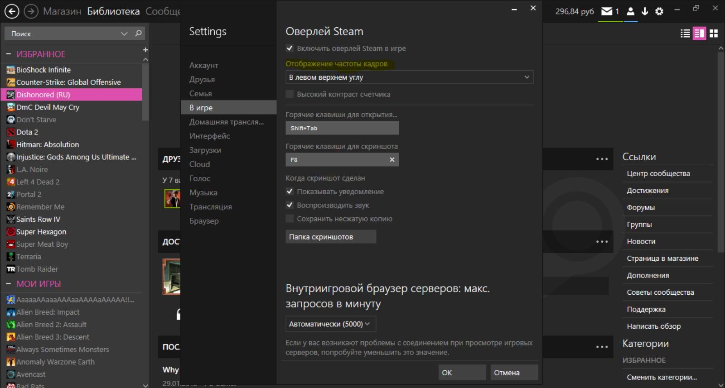Screen dimensions: 725x388
Task: Click the Dota 2 game icon
Action: [11, 132]
